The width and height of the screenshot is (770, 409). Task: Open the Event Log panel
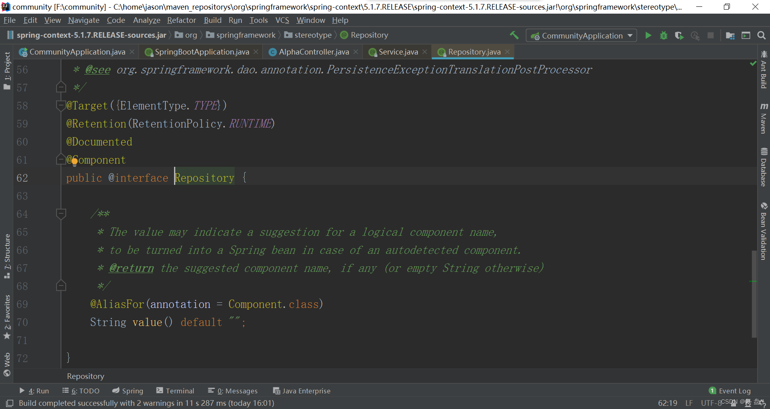730,391
